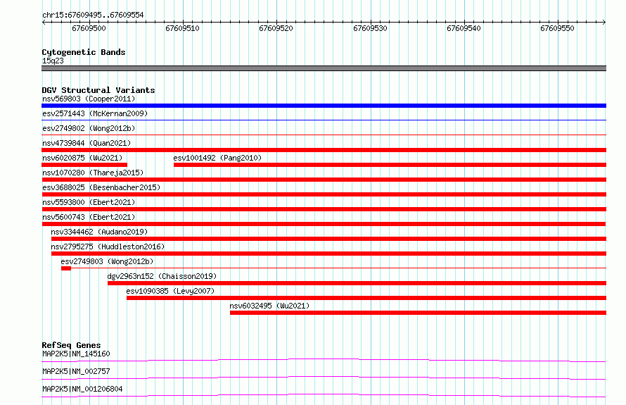Click the esv2749803 (Wong2012b) variant label

(107, 261)
